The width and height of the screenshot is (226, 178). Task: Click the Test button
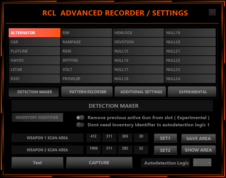37,162
